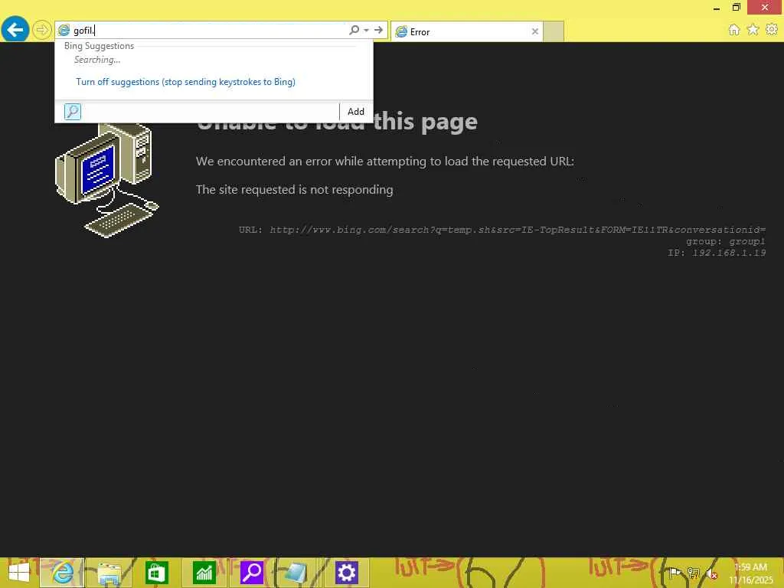Click the forward navigation arrow button
This screenshot has width=784, height=588.
(x=42, y=30)
